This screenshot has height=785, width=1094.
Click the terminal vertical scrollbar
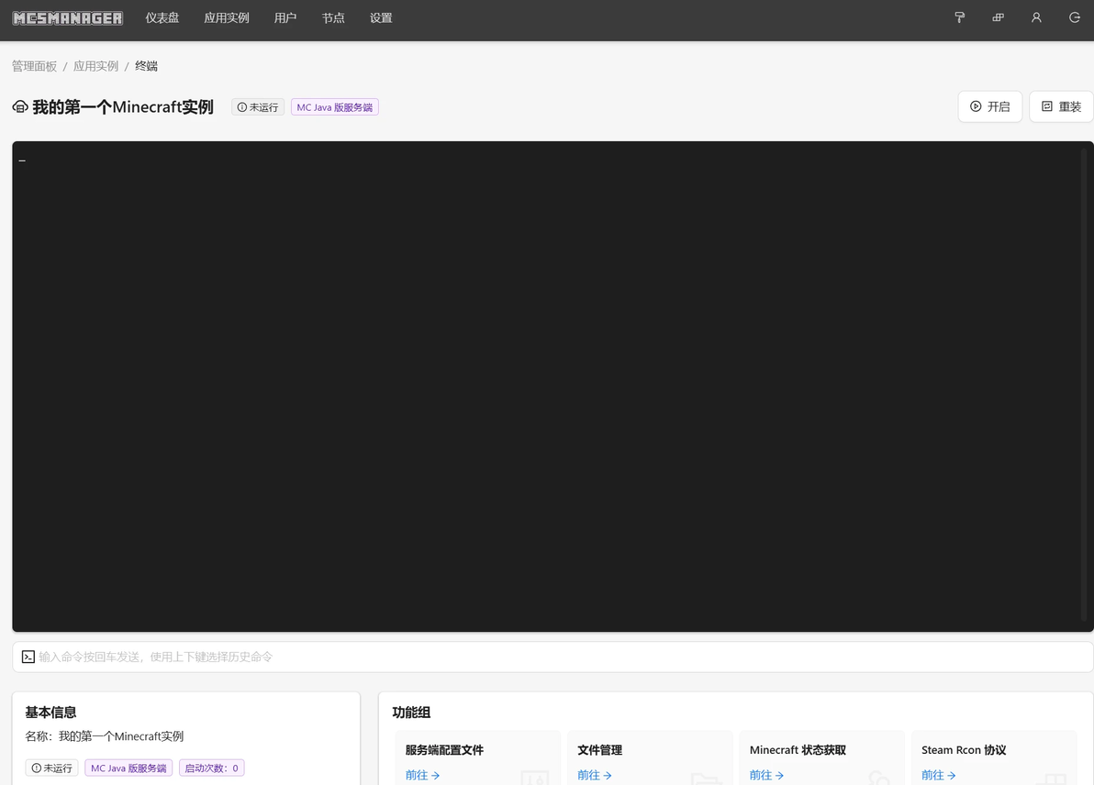click(x=1084, y=383)
